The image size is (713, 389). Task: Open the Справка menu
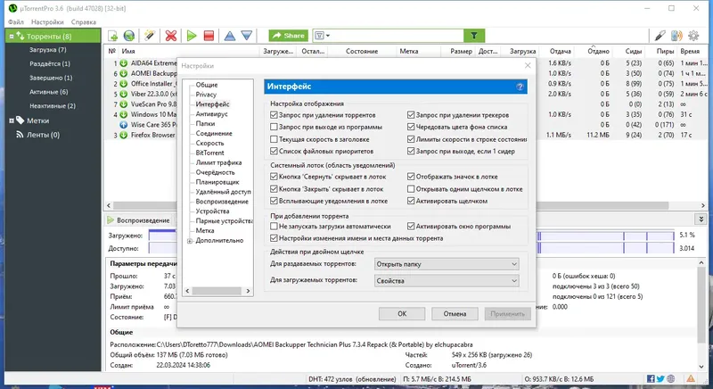click(83, 21)
